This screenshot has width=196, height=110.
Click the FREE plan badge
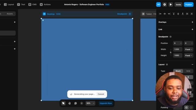[107, 5]
